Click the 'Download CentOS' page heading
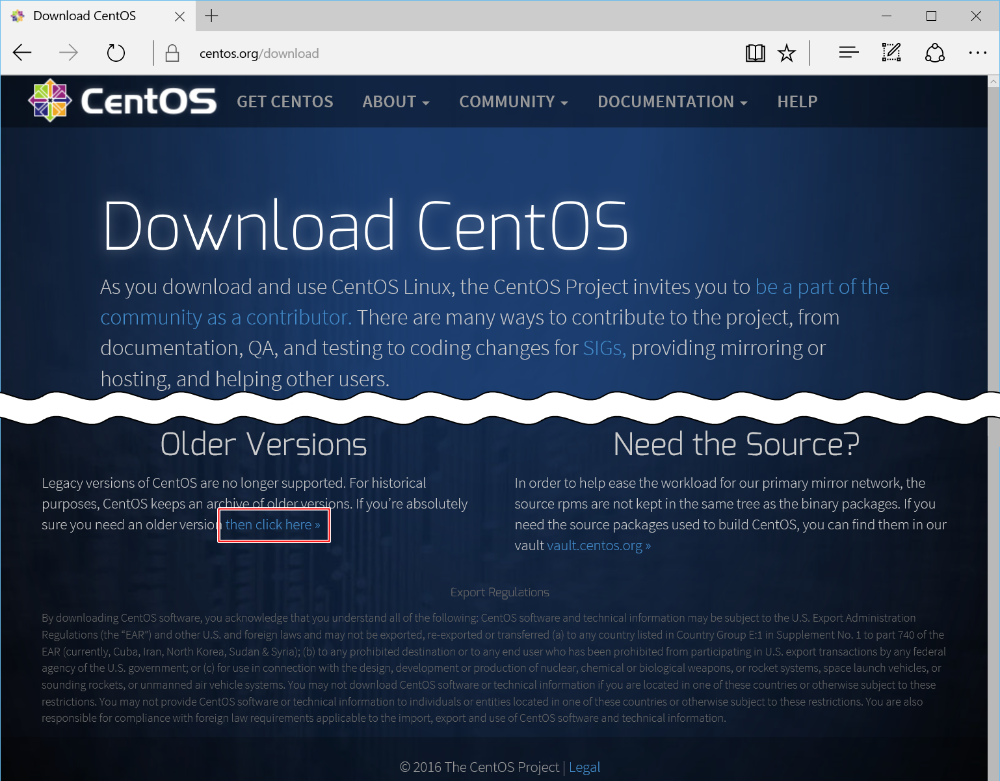This screenshot has width=1000, height=781. click(x=365, y=226)
